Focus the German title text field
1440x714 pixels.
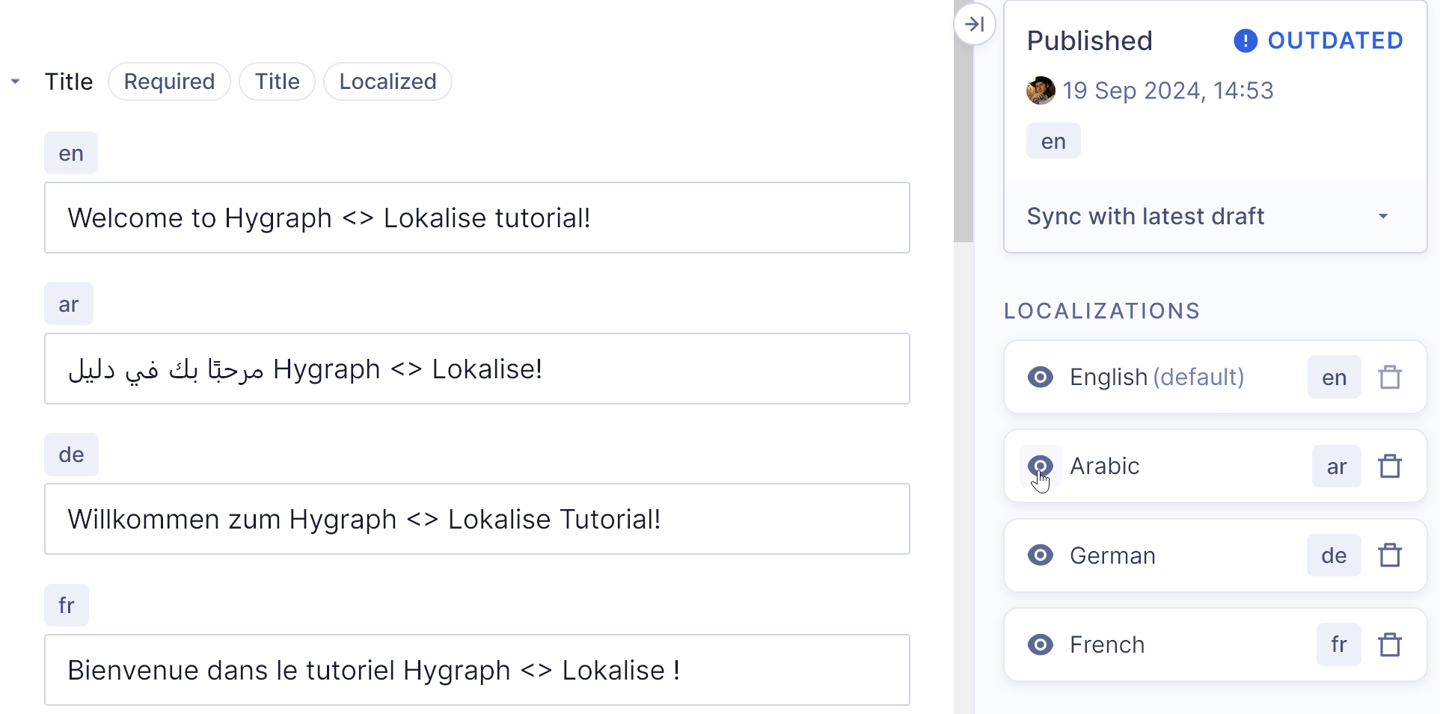pyautogui.click(x=477, y=519)
